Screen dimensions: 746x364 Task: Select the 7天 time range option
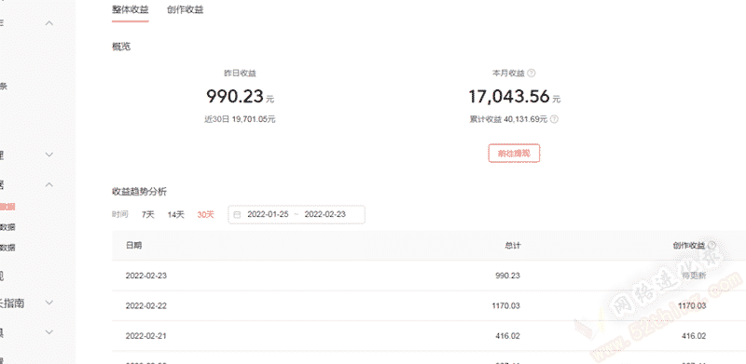148,214
